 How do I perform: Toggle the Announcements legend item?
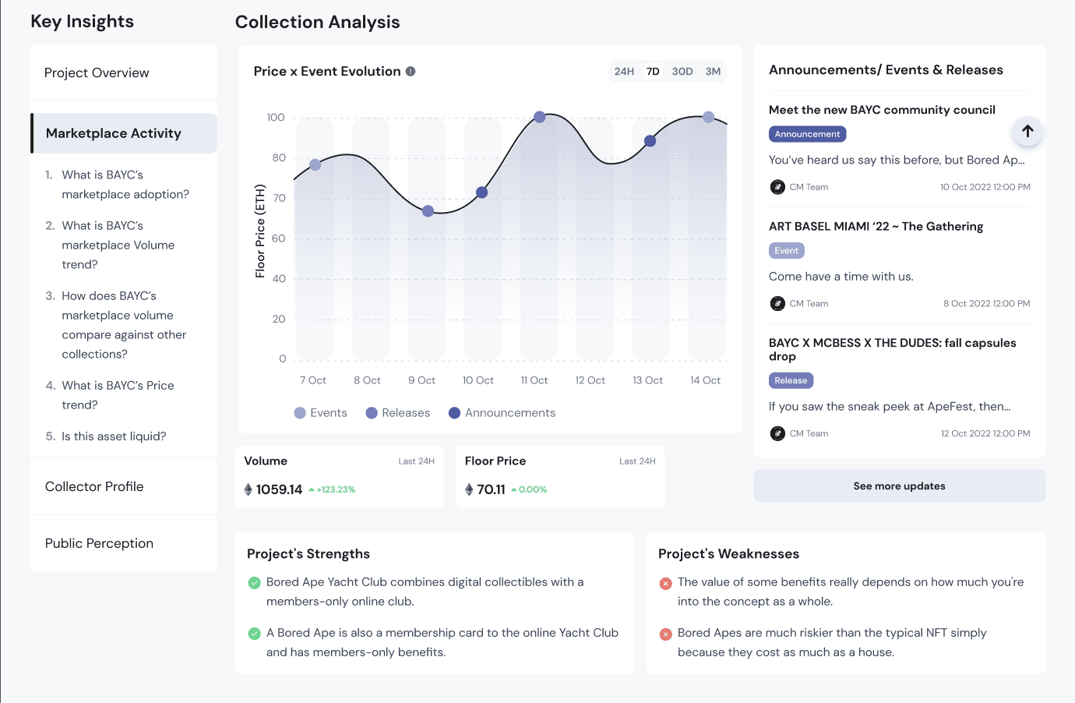click(502, 413)
